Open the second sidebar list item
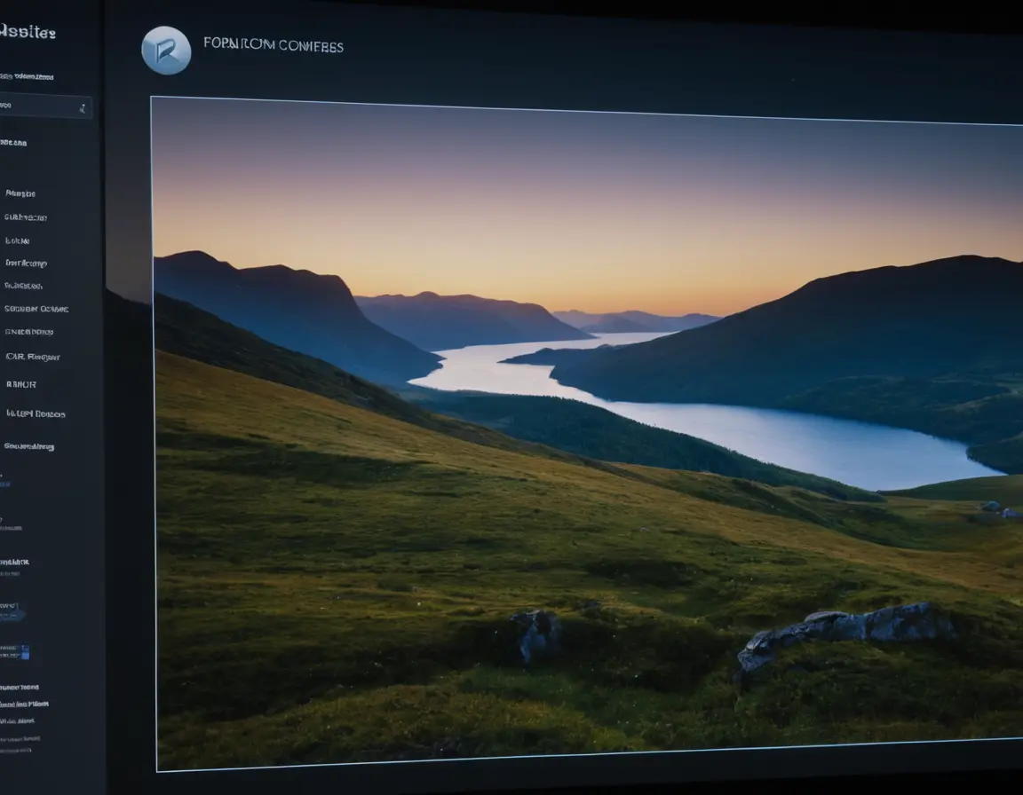The width and height of the screenshot is (1023, 795). pos(26,216)
